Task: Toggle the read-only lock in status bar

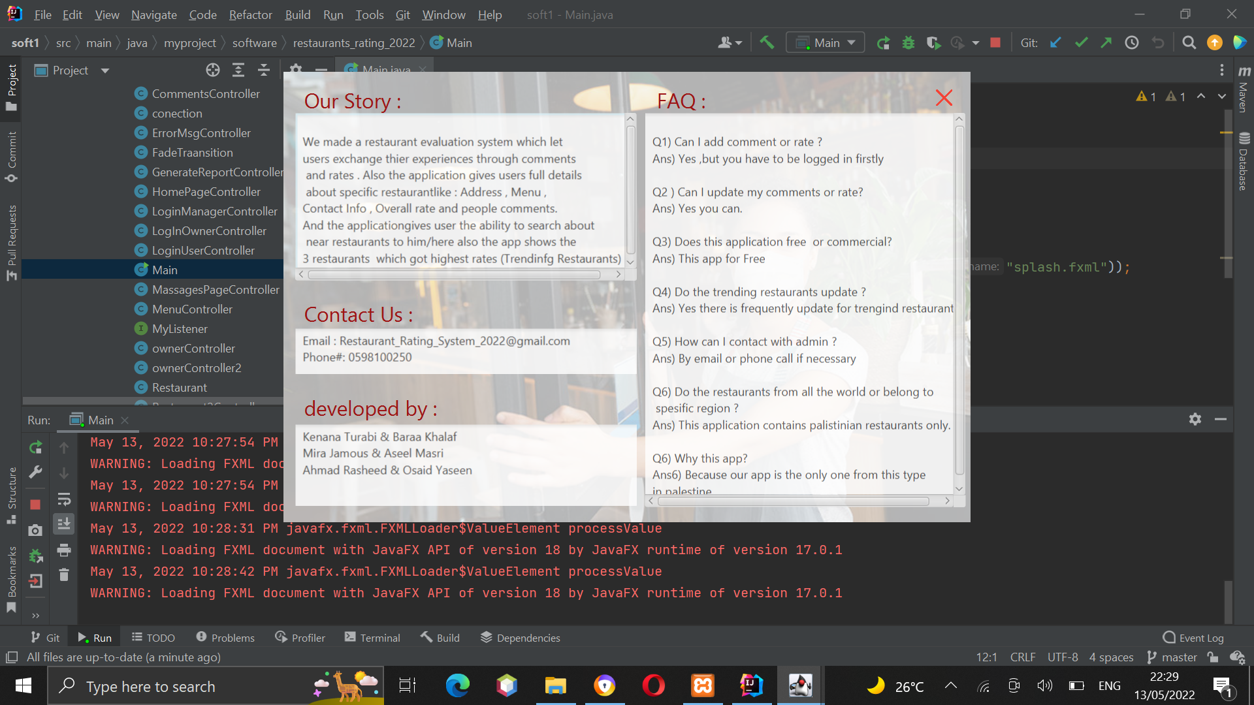Action: pyautogui.click(x=1213, y=657)
